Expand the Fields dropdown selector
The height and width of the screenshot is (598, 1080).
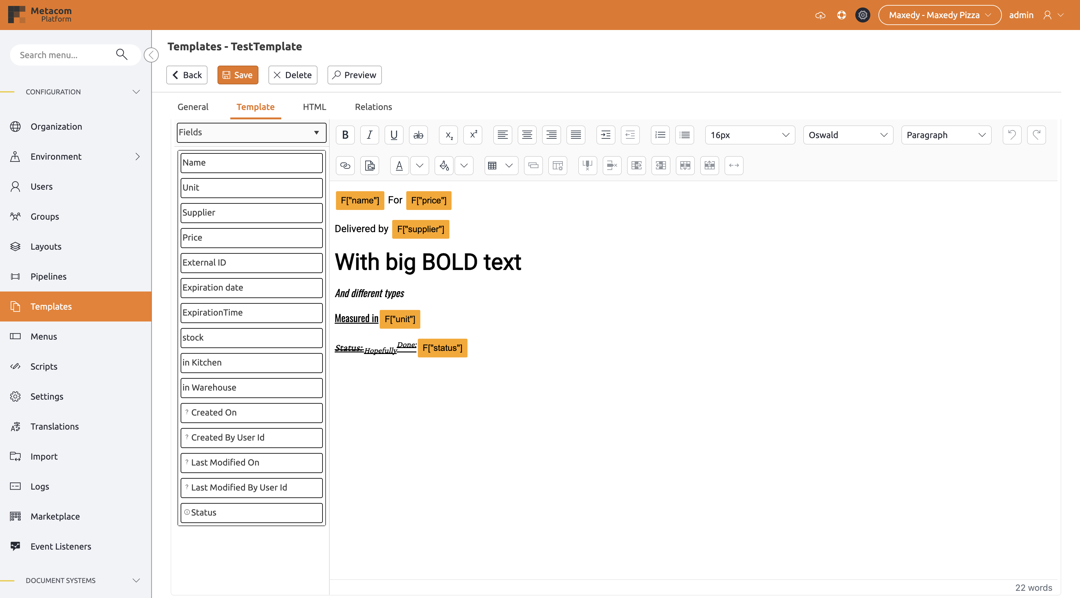pos(251,132)
